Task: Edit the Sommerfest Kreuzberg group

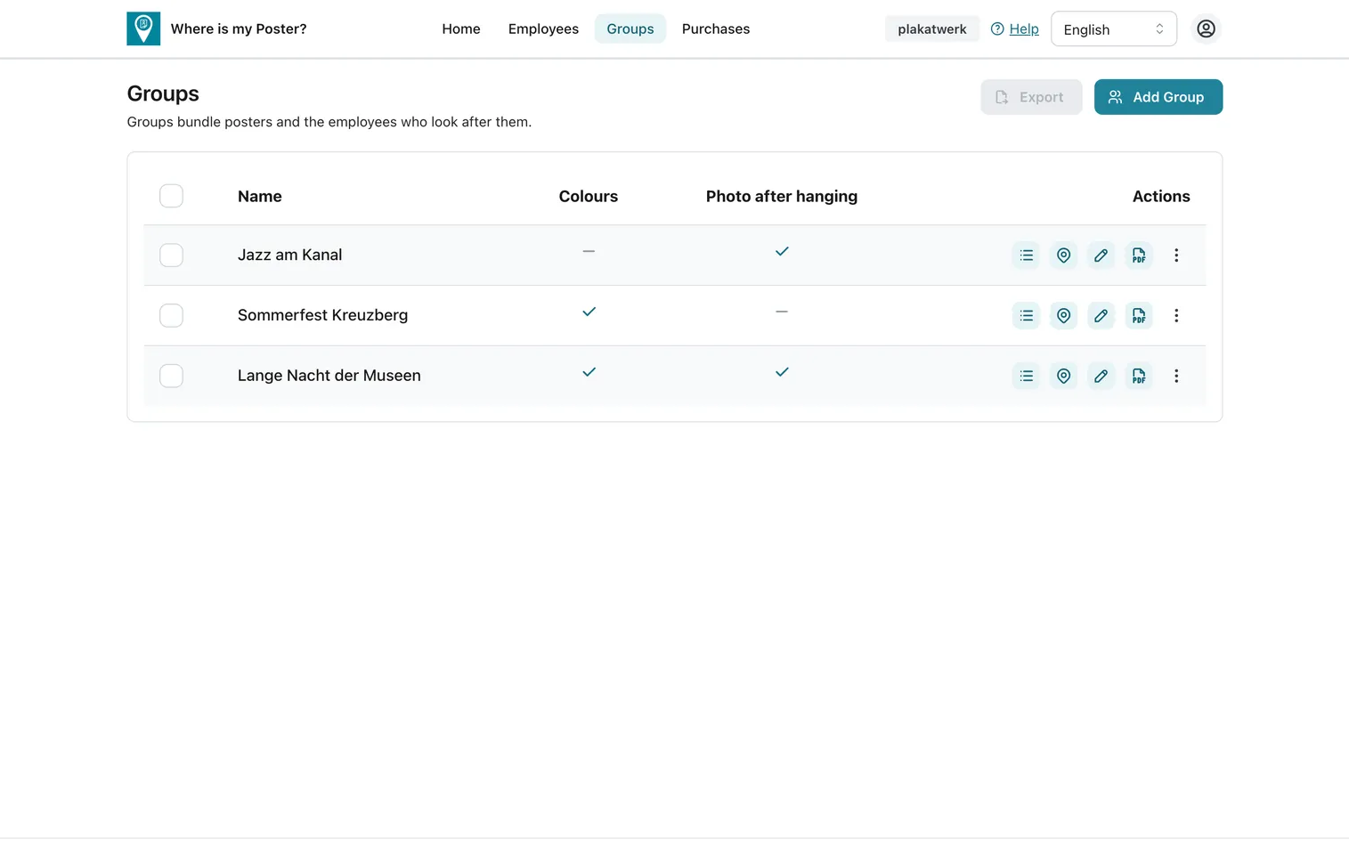Action: tap(1101, 315)
